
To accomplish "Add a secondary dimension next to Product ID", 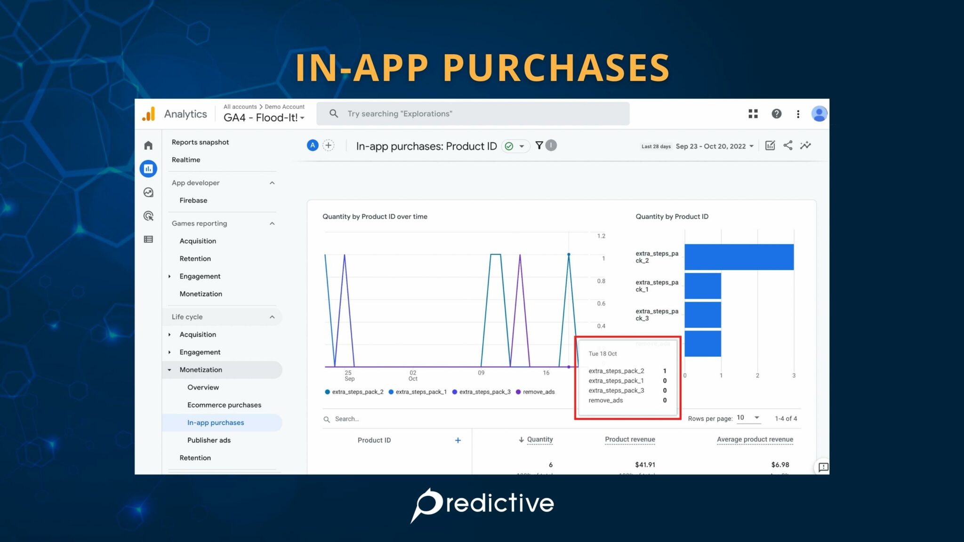I will [457, 440].
